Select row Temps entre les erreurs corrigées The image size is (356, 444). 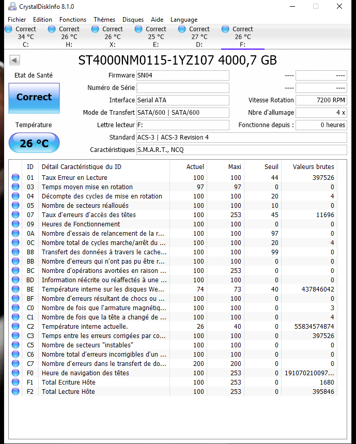point(173,335)
